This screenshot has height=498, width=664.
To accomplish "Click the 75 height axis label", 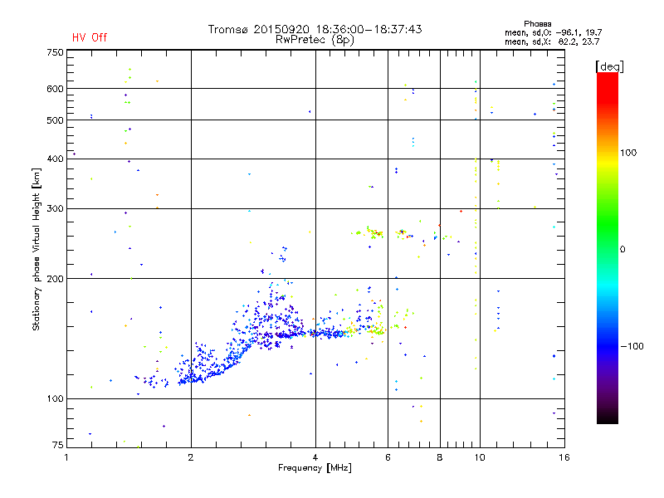I will pyautogui.click(x=58, y=445).
